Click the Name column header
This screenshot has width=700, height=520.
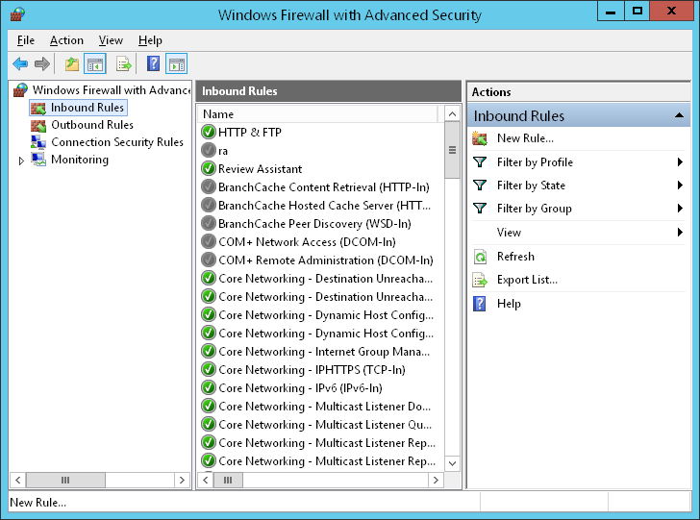pos(317,114)
